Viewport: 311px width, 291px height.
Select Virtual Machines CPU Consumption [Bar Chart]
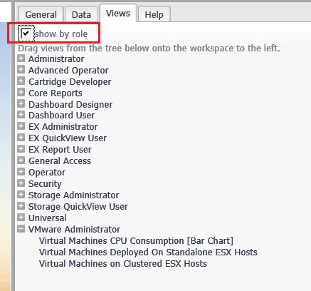point(136,241)
